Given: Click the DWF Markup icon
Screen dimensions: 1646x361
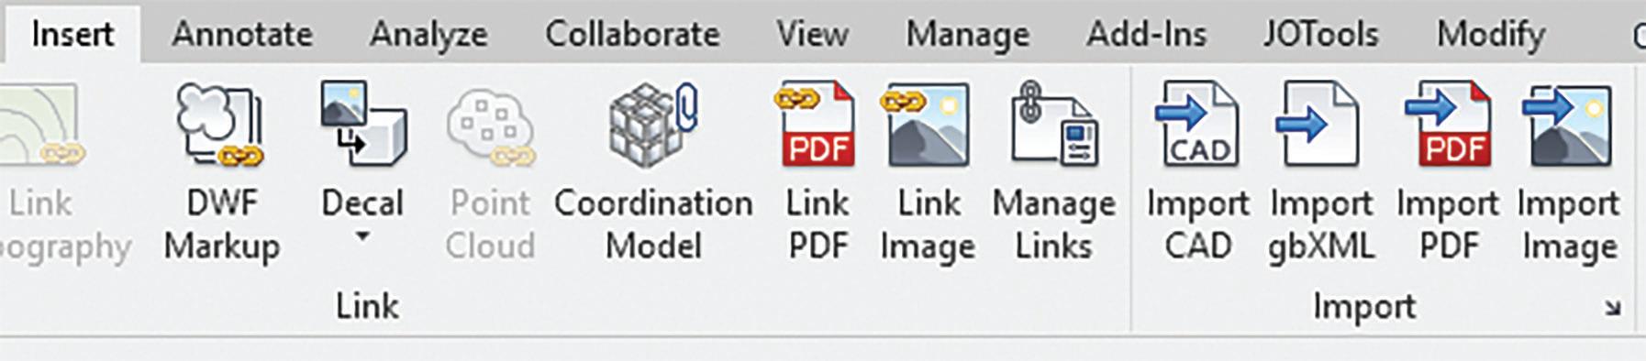Looking at the screenshot, I should coord(221,126).
